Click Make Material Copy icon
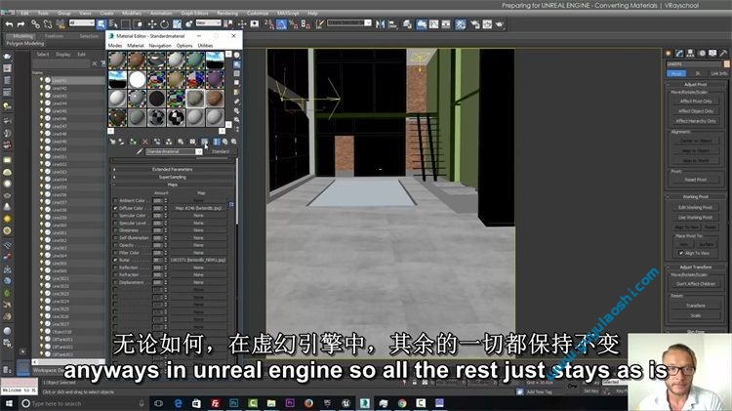This screenshot has height=411, width=732. point(157,141)
